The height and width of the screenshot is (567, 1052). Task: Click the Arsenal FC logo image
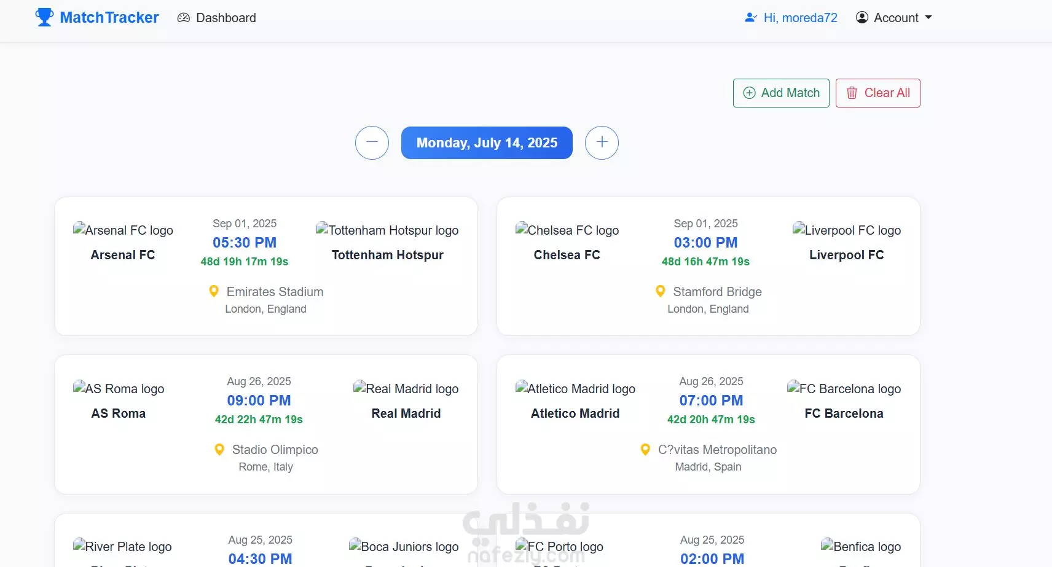click(123, 230)
